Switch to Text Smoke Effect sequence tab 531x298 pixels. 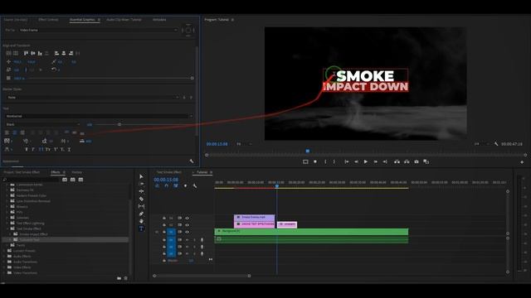click(168, 172)
